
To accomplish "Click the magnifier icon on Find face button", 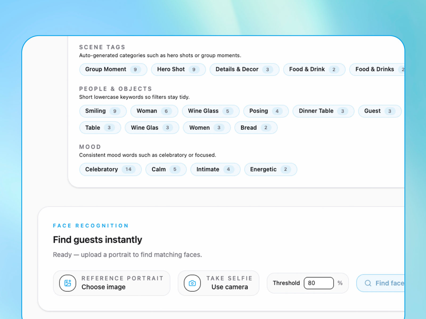I will (x=368, y=283).
